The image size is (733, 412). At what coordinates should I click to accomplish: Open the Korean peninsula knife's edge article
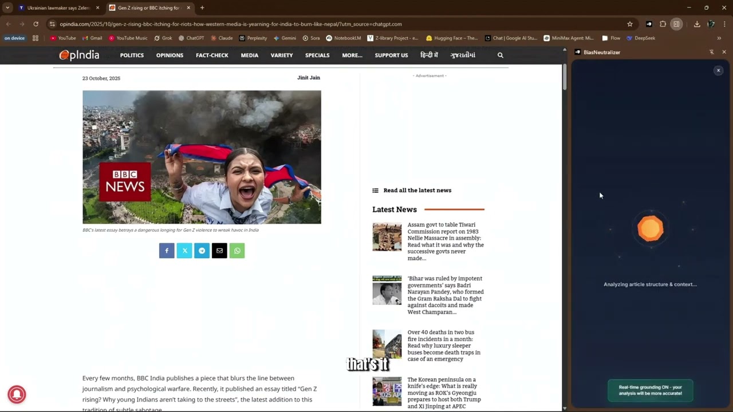pos(444,393)
